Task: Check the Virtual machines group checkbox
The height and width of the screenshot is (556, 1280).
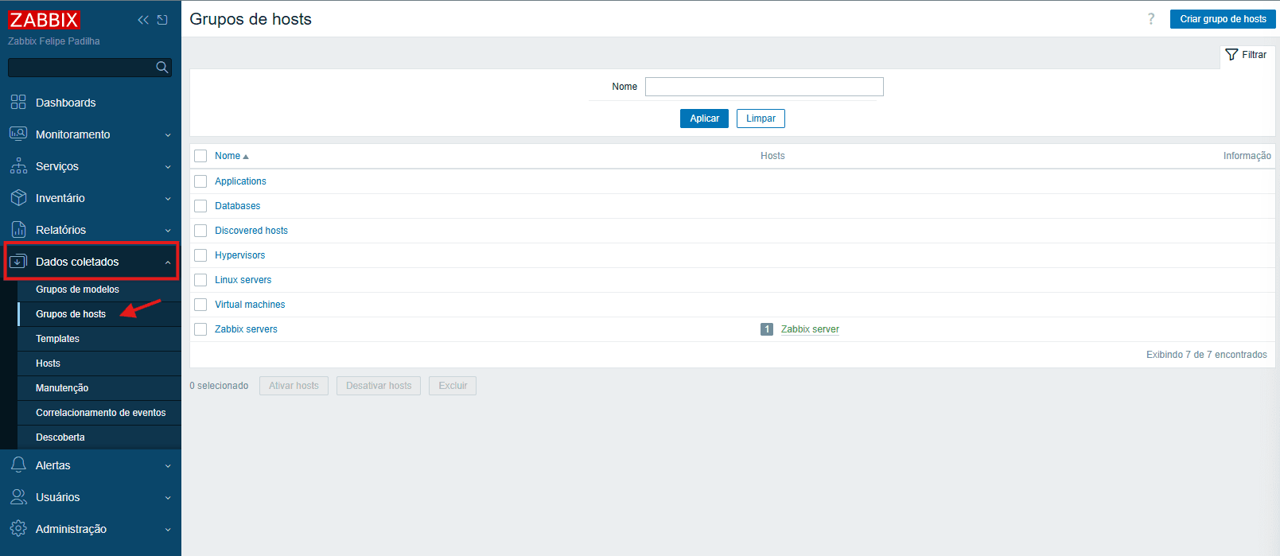Action: tap(200, 305)
